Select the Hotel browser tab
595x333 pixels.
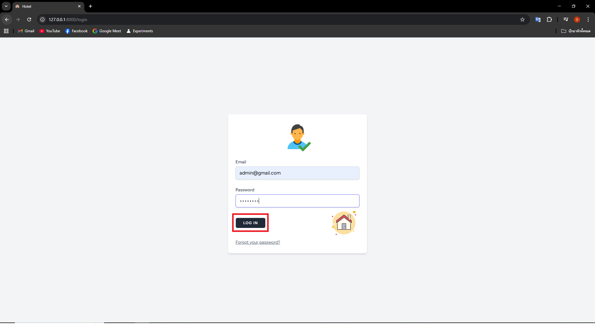point(46,6)
